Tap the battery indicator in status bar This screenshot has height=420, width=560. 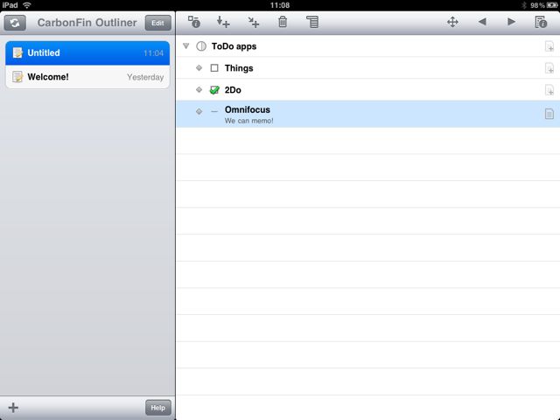click(552, 5)
